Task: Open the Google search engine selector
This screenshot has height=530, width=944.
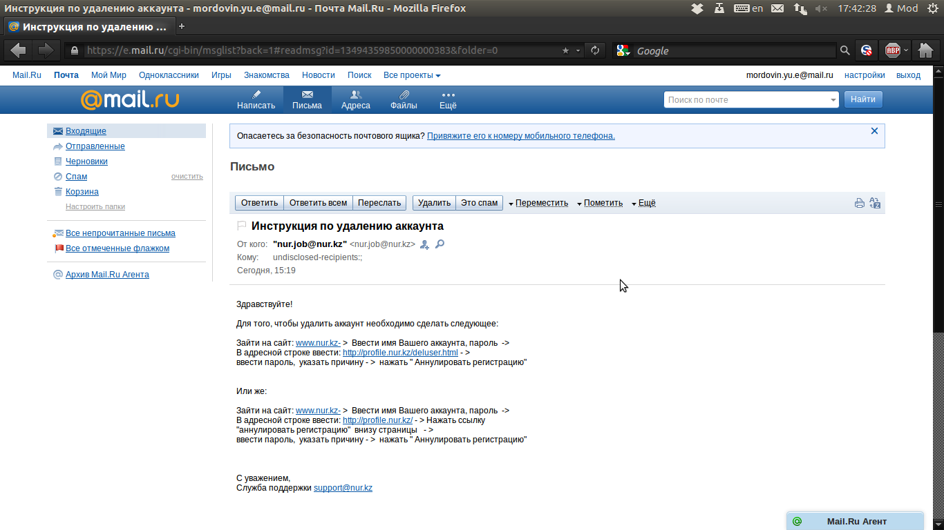Action: click(624, 50)
